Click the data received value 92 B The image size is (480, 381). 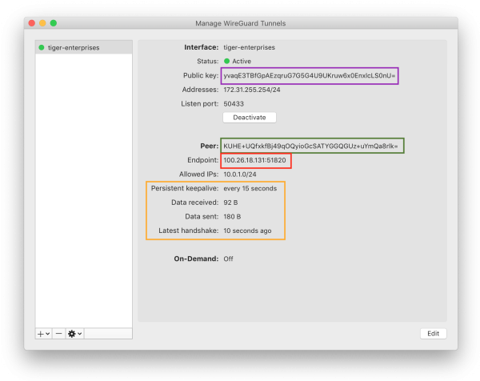click(x=230, y=203)
